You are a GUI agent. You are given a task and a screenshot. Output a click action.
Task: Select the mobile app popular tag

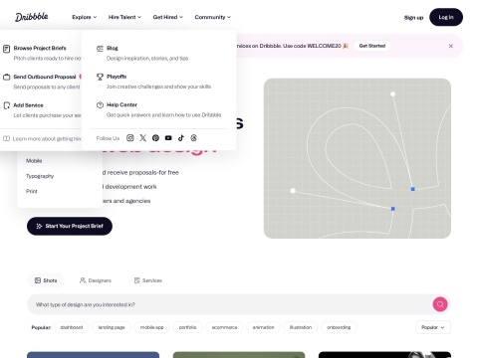pyautogui.click(x=151, y=327)
